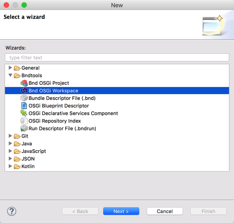Expand the JavaScript category

tap(10, 151)
